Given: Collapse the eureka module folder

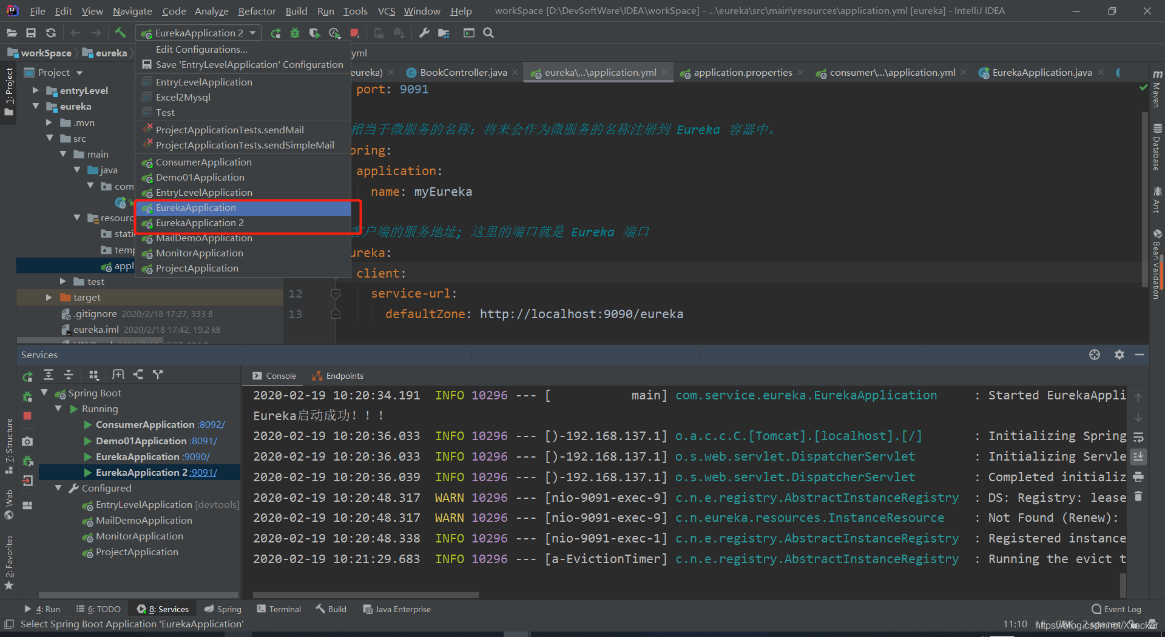Looking at the screenshot, I should coord(35,106).
